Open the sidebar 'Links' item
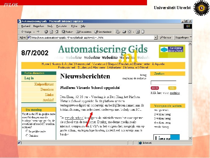 pos(49,95)
